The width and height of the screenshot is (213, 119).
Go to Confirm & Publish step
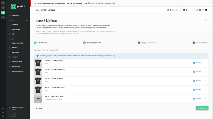pos(200,43)
